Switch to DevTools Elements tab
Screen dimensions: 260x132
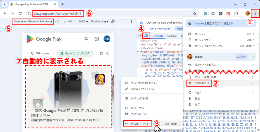click(158, 36)
